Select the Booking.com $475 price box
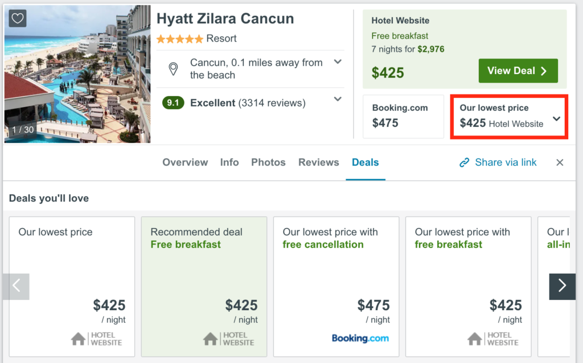The image size is (583, 363). pos(403,116)
